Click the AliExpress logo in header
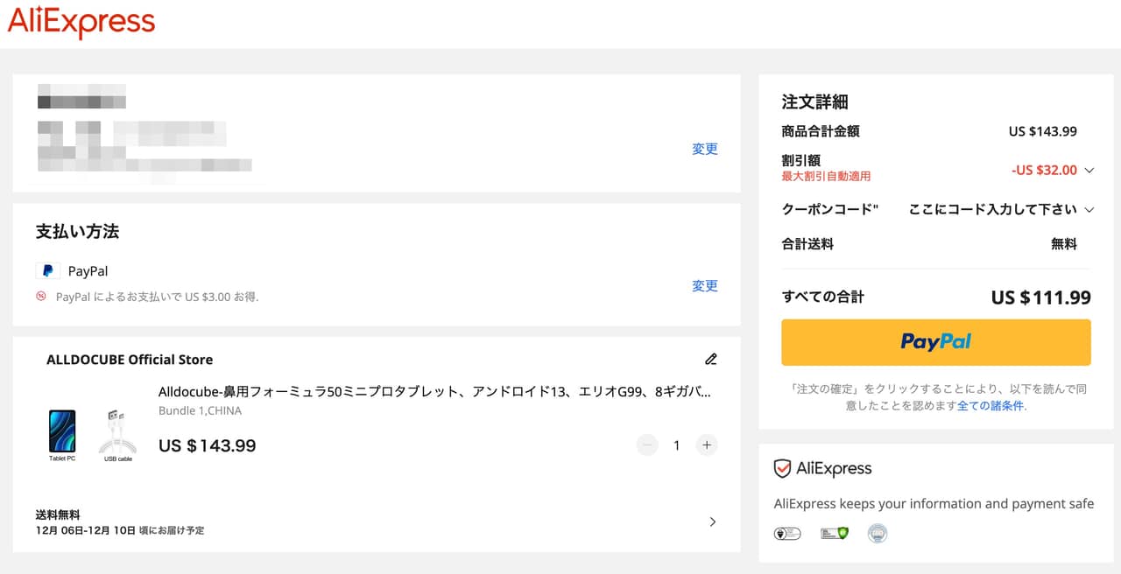Viewport: 1121px width, 574px height. pyautogui.click(x=81, y=23)
